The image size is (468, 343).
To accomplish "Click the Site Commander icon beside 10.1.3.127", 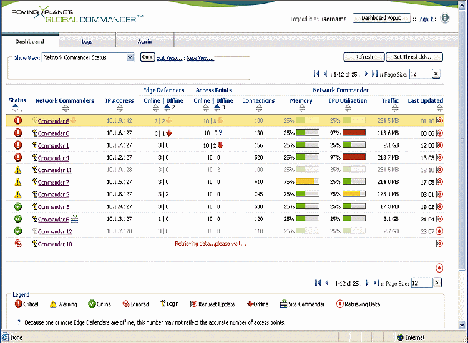I will click(75, 219).
